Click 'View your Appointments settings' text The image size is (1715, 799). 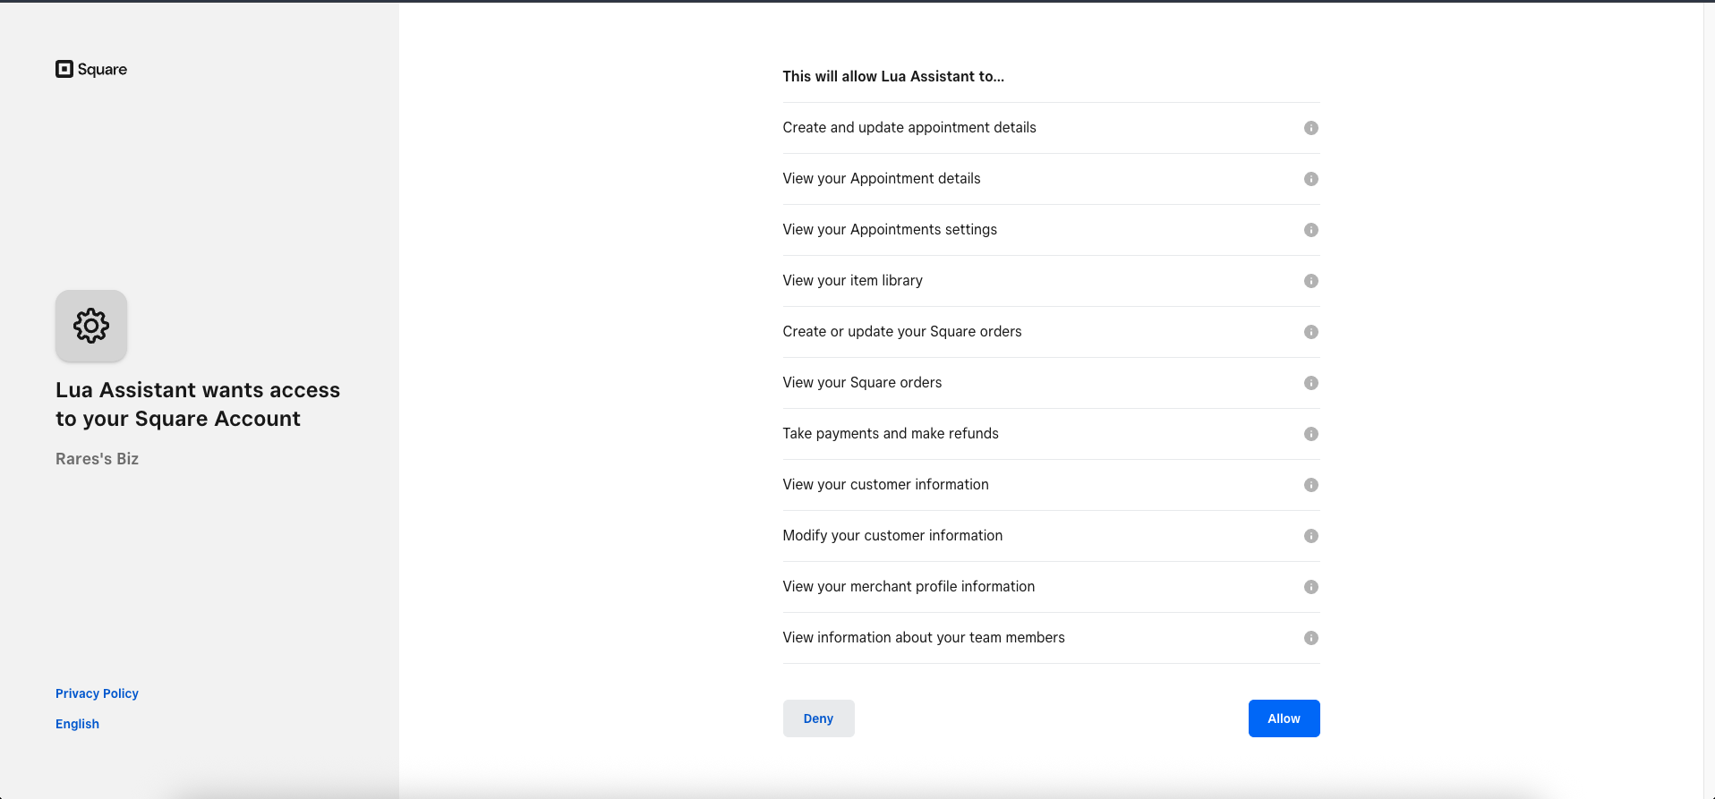coord(890,230)
